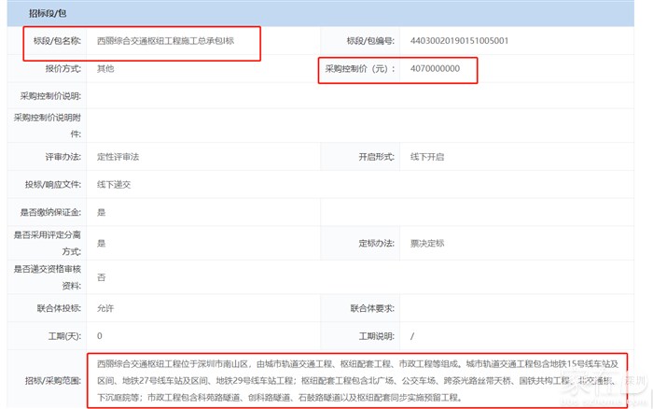
Task: Select the 评审办法 value 定性评审法
Action: click(x=118, y=157)
